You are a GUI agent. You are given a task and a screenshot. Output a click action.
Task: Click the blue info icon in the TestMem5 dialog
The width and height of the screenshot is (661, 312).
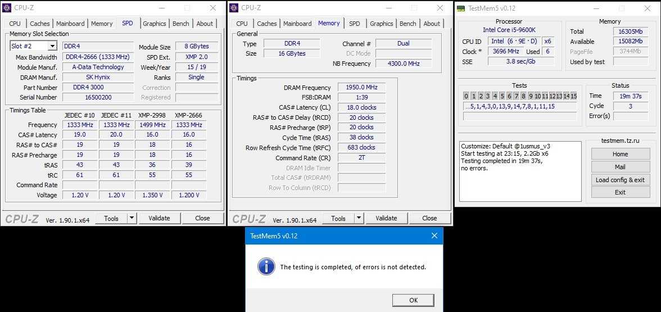click(266, 266)
